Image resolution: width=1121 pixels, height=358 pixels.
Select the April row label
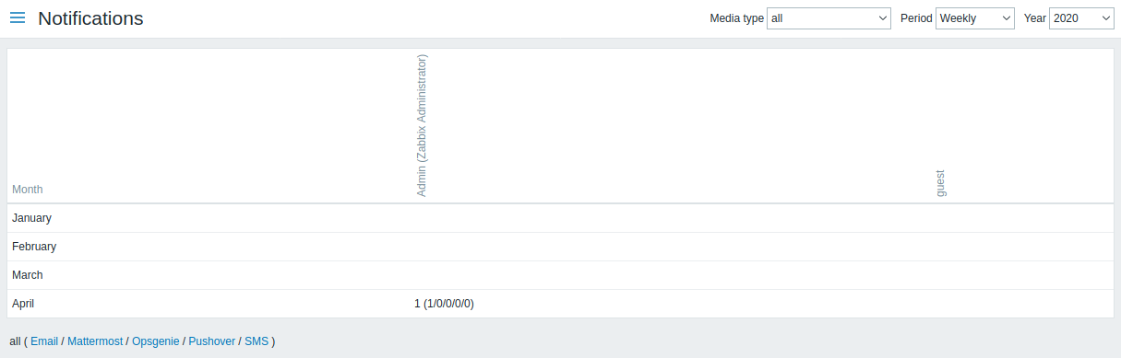coord(23,304)
